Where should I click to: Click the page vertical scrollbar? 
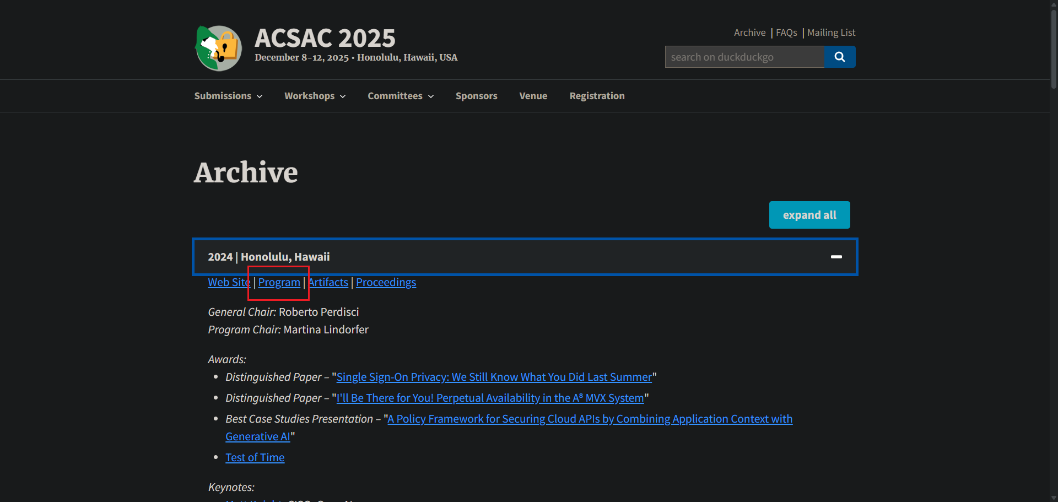pyautogui.click(x=1054, y=50)
